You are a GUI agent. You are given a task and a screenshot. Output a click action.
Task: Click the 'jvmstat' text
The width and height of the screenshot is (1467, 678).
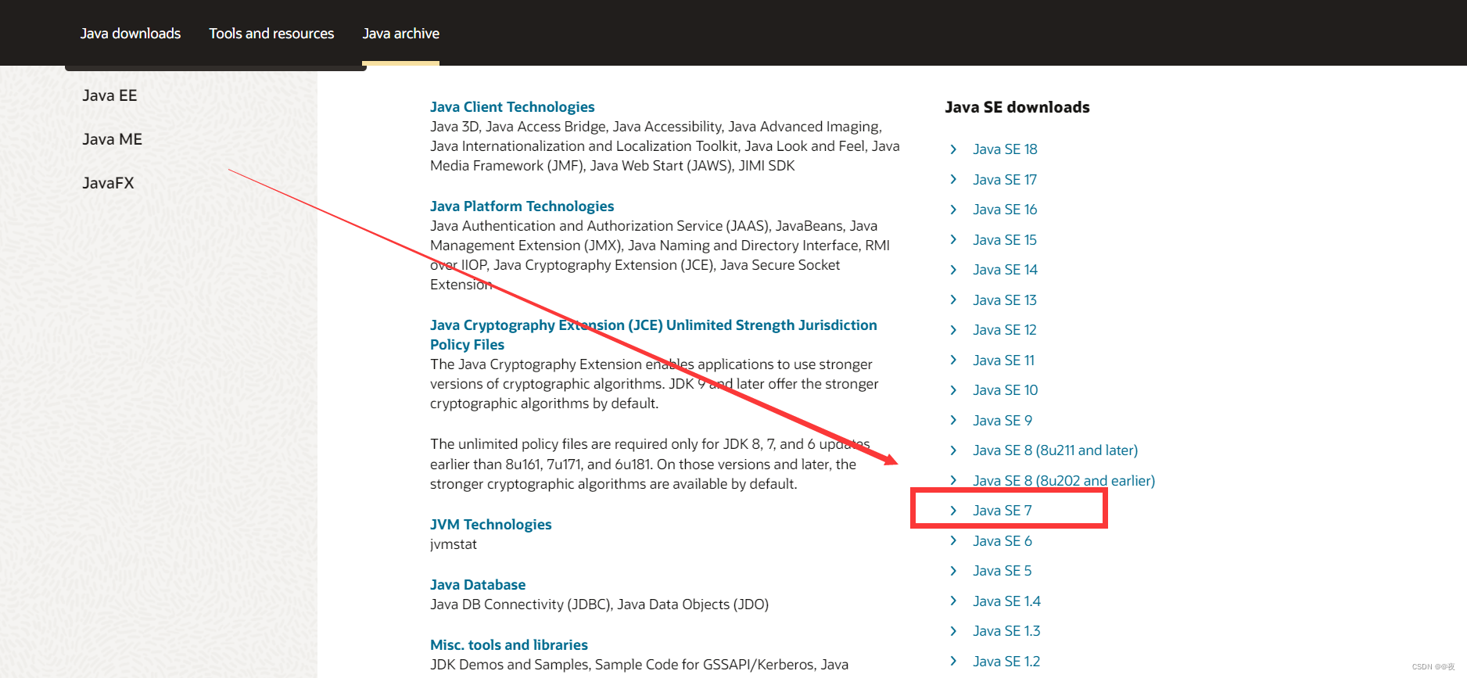tap(454, 544)
